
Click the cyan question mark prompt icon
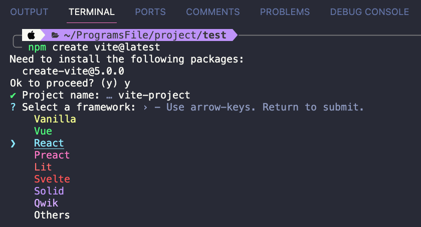[13, 107]
